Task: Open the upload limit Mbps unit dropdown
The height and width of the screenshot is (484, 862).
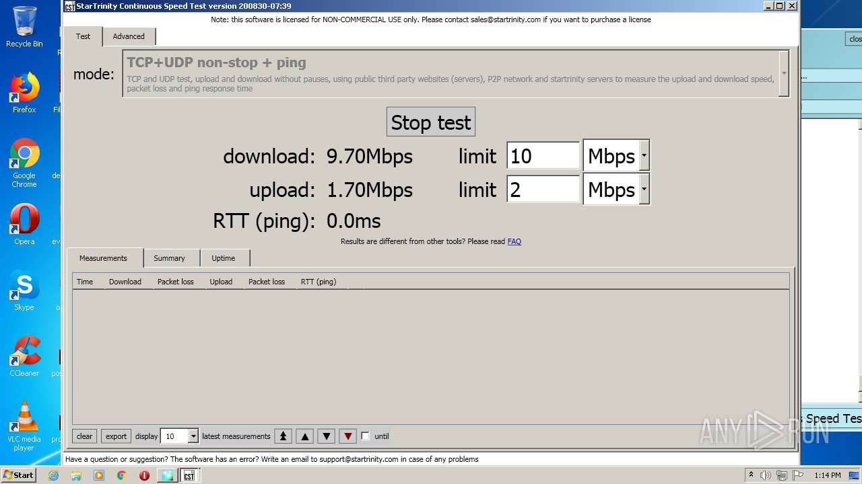Action: tap(644, 190)
